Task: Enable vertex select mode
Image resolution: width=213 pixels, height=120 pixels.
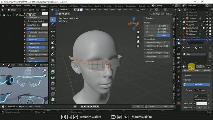Action: [x=75, y=10]
